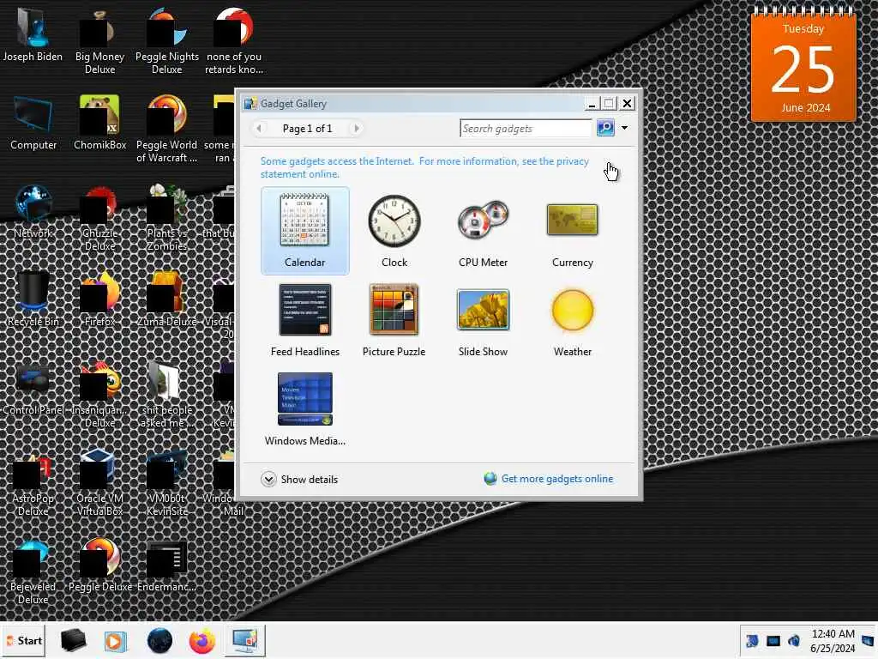Click the volume icon in system tray

point(793,640)
